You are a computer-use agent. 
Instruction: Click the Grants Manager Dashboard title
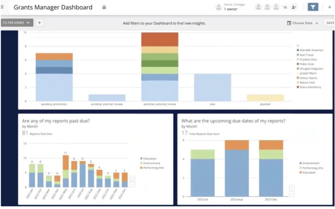(53, 7)
